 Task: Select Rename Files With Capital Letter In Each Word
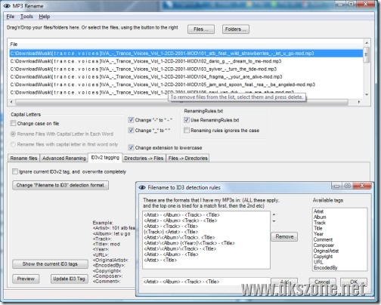point(13,134)
